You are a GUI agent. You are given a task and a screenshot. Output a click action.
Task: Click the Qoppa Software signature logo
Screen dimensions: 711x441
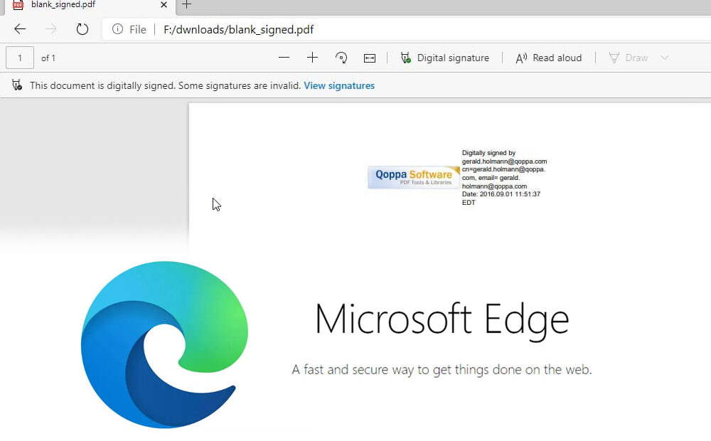point(414,177)
